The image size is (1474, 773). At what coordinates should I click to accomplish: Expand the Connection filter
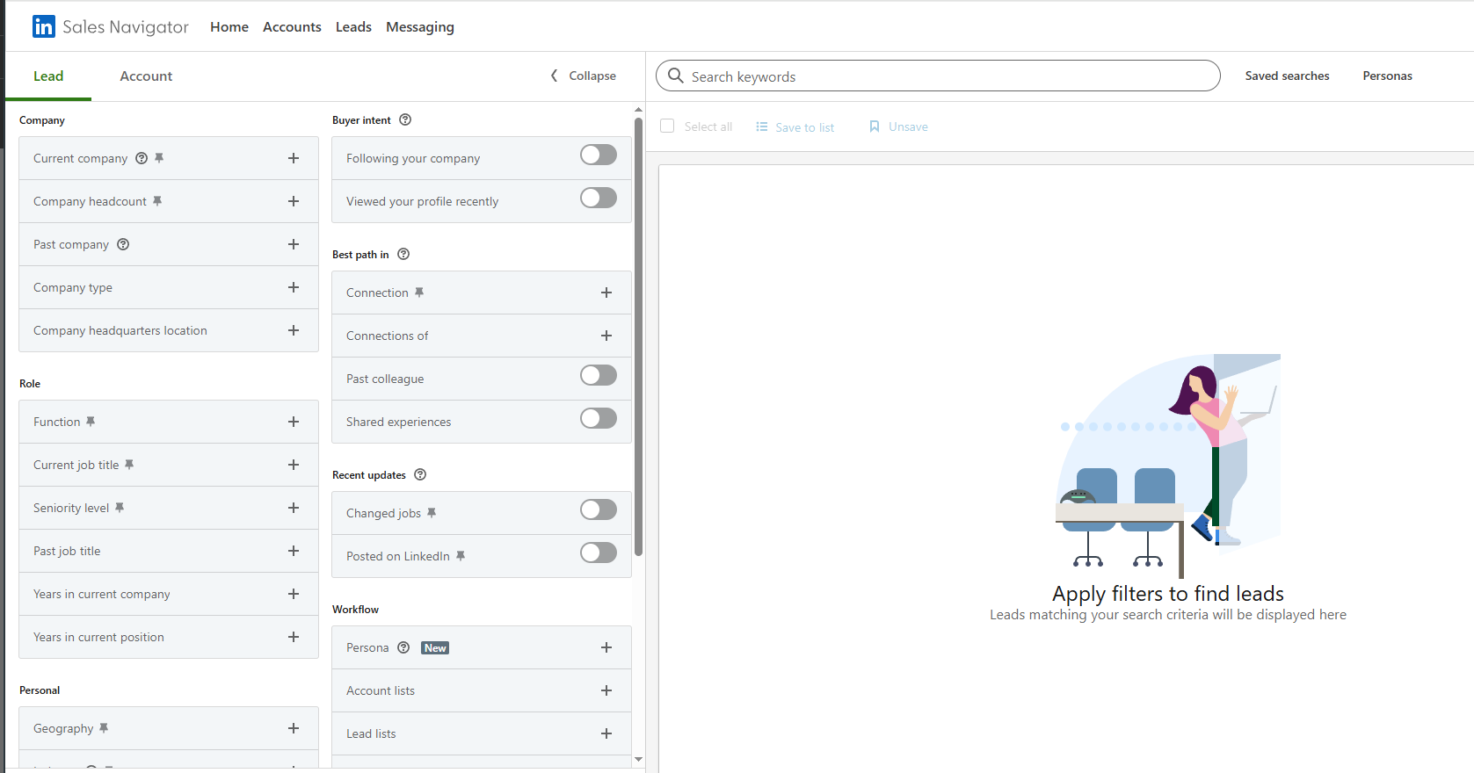tap(606, 293)
